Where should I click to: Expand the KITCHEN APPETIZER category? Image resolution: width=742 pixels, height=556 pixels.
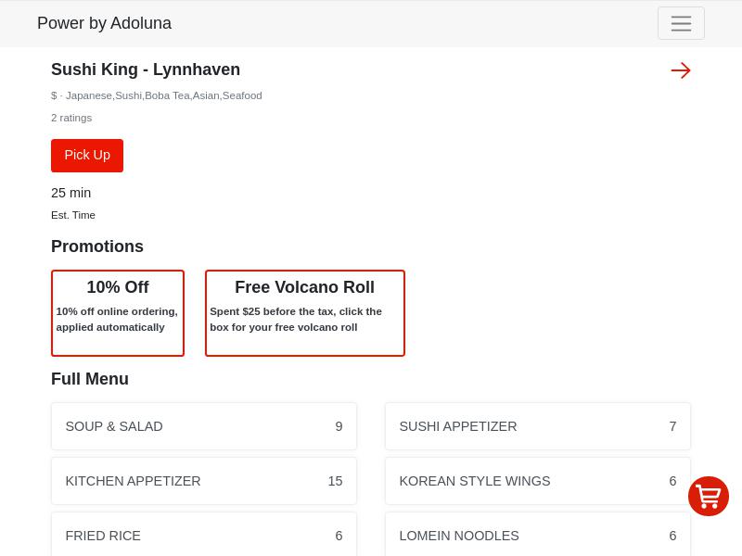click(204, 481)
